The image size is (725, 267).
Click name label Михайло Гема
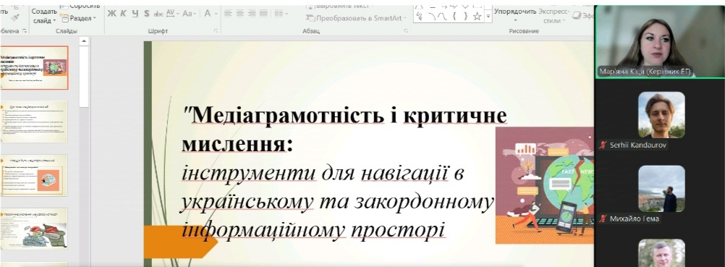634,219
